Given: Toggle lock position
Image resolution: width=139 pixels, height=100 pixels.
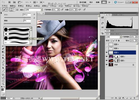Looking at the screenshot, I should [x=116, y=41].
